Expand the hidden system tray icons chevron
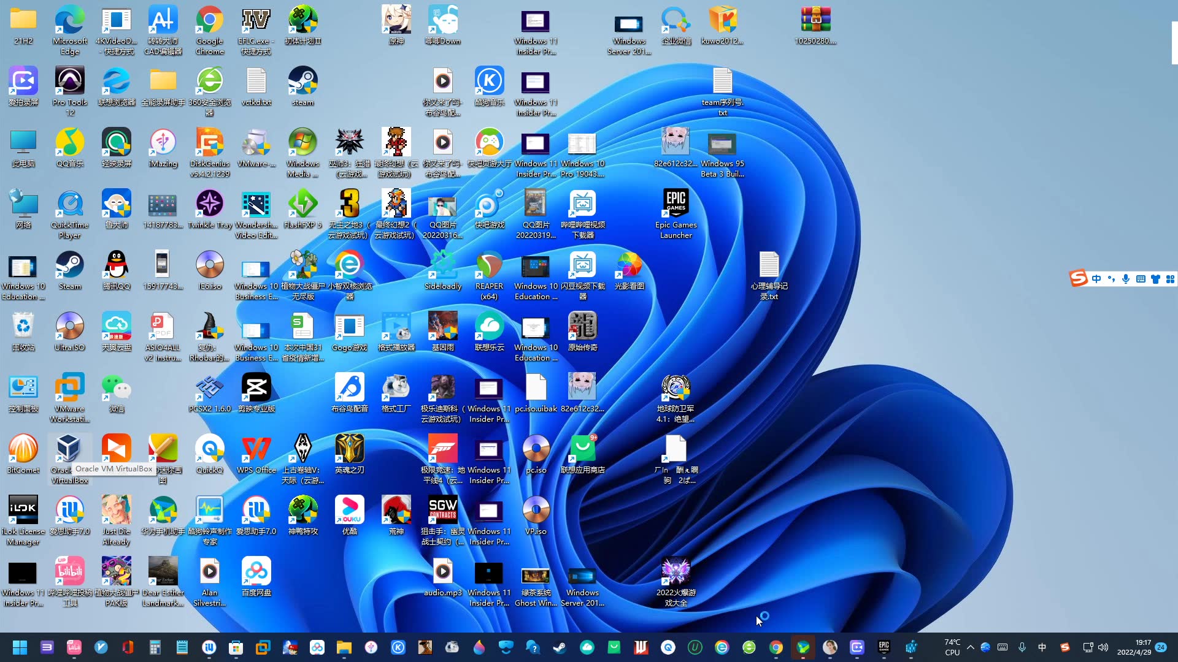This screenshot has height=662, width=1178. tap(970, 647)
